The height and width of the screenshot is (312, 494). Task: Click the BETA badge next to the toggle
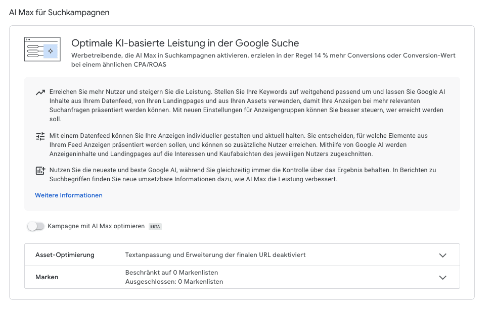point(155,226)
